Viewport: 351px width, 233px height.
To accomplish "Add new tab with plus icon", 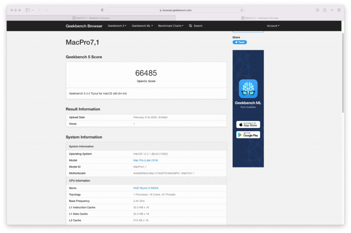I will pyautogui.click(x=332, y=10).
